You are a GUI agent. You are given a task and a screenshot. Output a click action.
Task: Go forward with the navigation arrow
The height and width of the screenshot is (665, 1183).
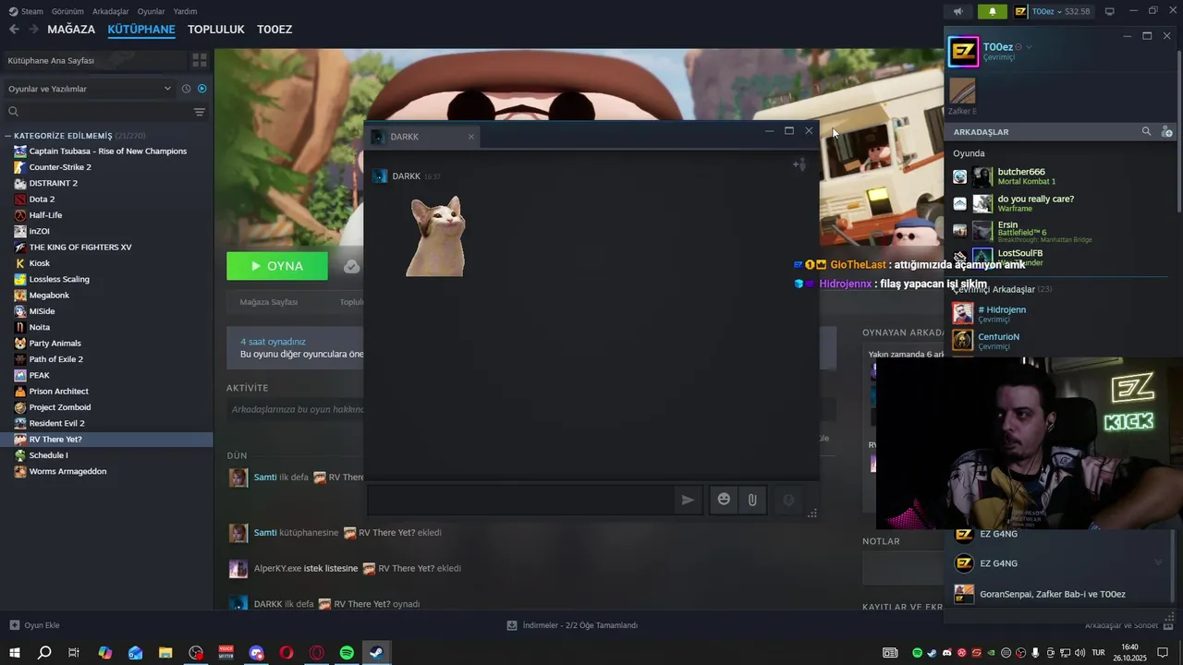pyautogui.click(x=33, y=30)
